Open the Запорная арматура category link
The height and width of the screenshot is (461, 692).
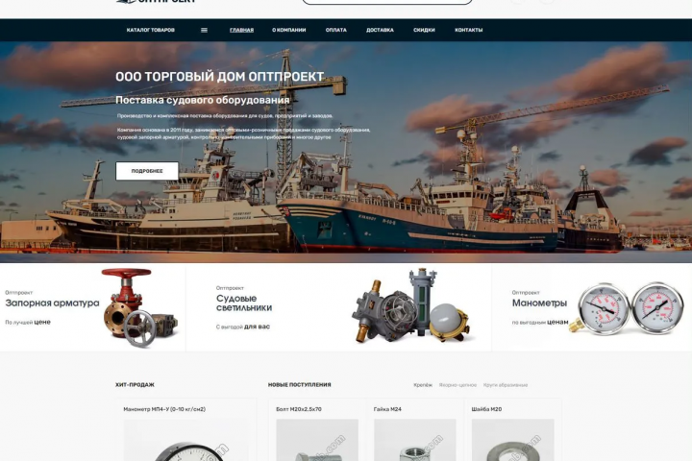coord(52,303)
